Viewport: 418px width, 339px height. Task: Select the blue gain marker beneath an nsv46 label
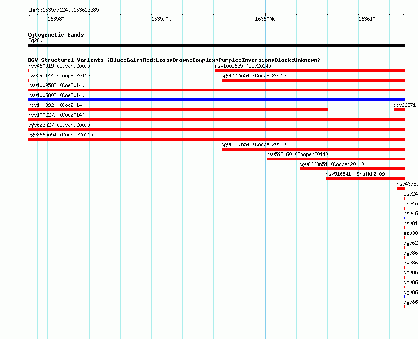coord(404,218)
